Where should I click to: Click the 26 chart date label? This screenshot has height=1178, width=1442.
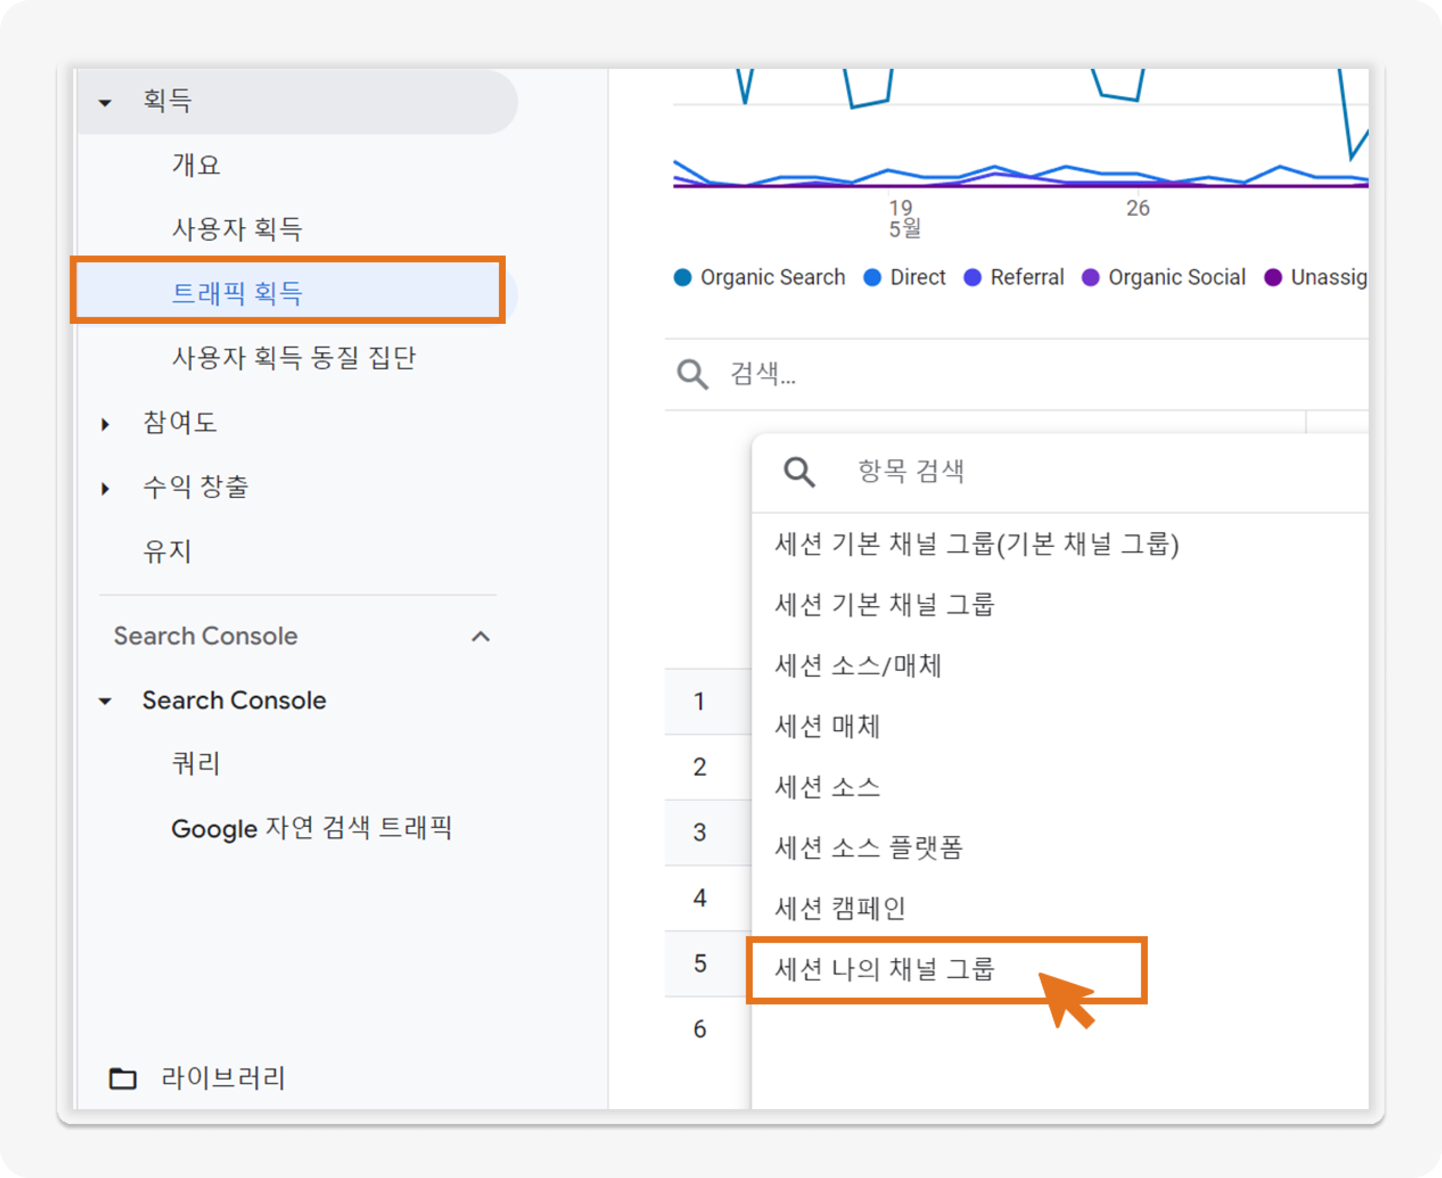tap(1138, 209)
